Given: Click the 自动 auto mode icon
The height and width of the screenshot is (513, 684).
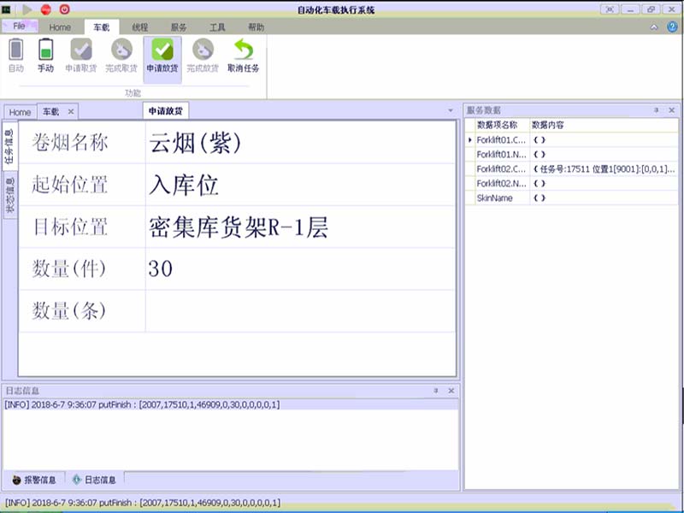Looking at the screenshot, I should coord(15,50).
